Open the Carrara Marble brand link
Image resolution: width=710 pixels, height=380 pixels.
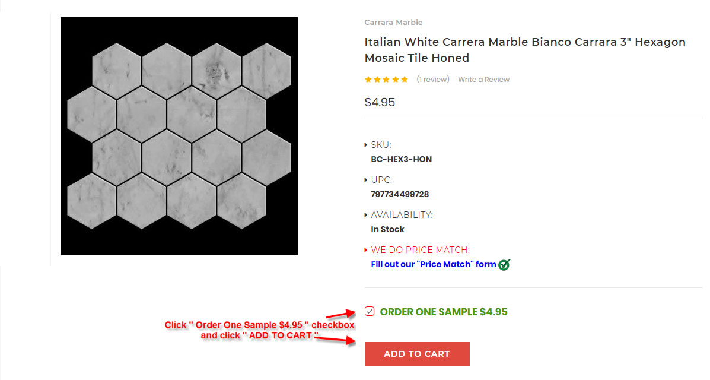click(393, 23)
